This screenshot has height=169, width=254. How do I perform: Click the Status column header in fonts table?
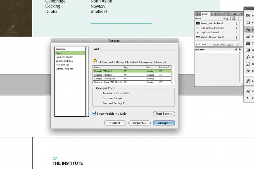149,67
